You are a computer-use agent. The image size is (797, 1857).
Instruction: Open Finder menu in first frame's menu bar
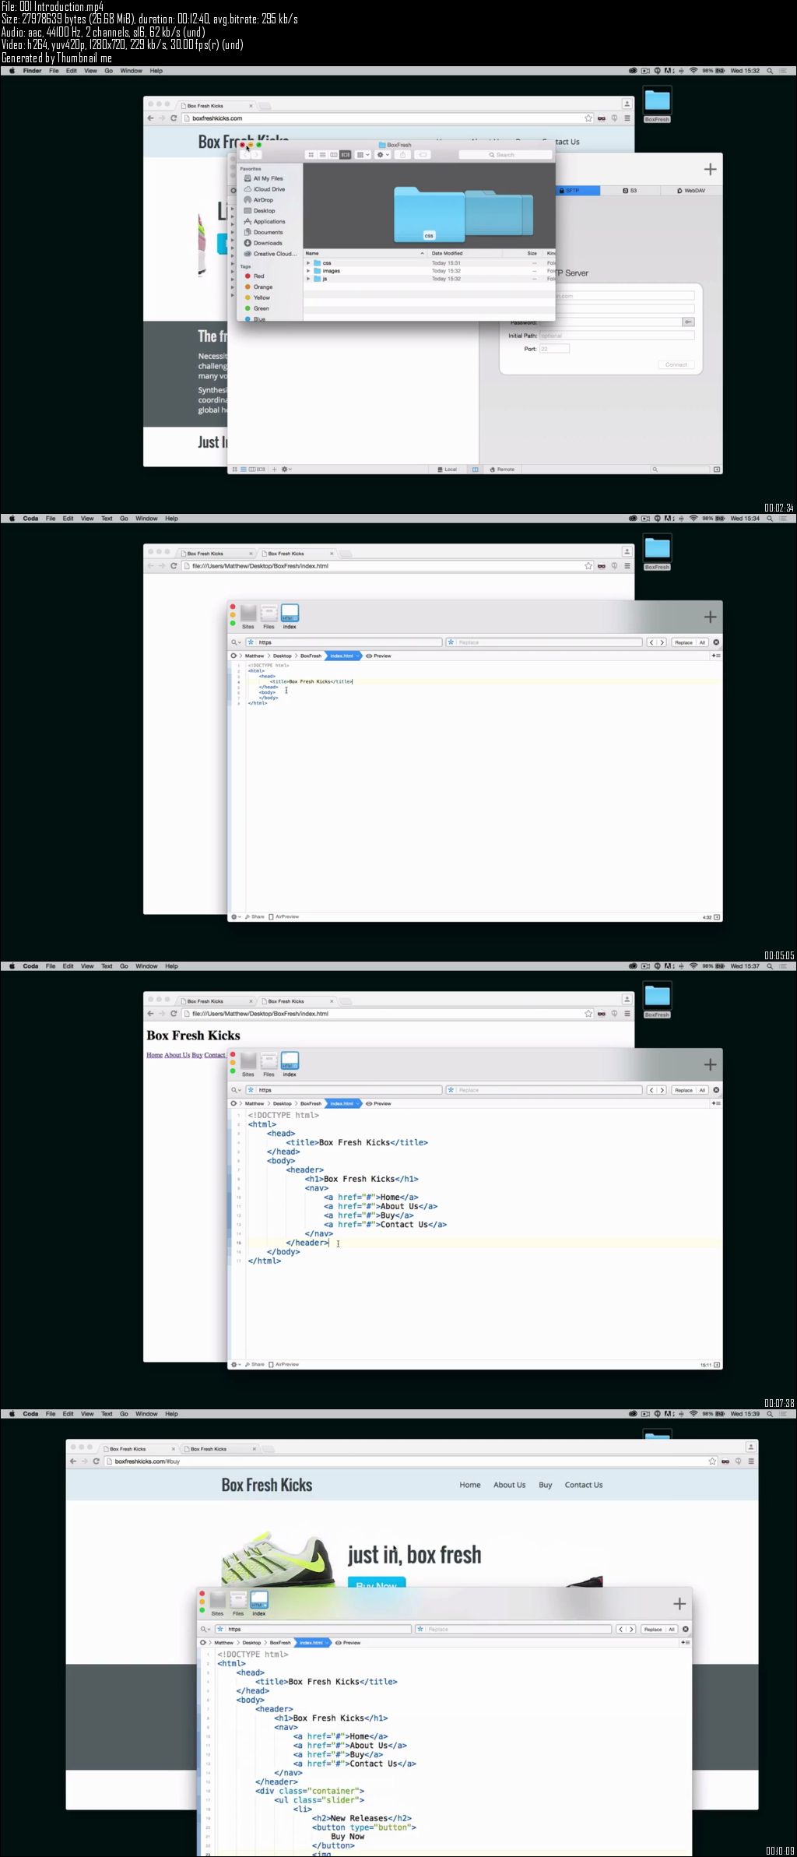(x=32, y=71)
